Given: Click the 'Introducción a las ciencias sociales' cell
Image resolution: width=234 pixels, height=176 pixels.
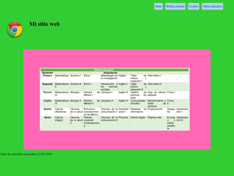Looking at the screenshot, I should coord(109,86).
